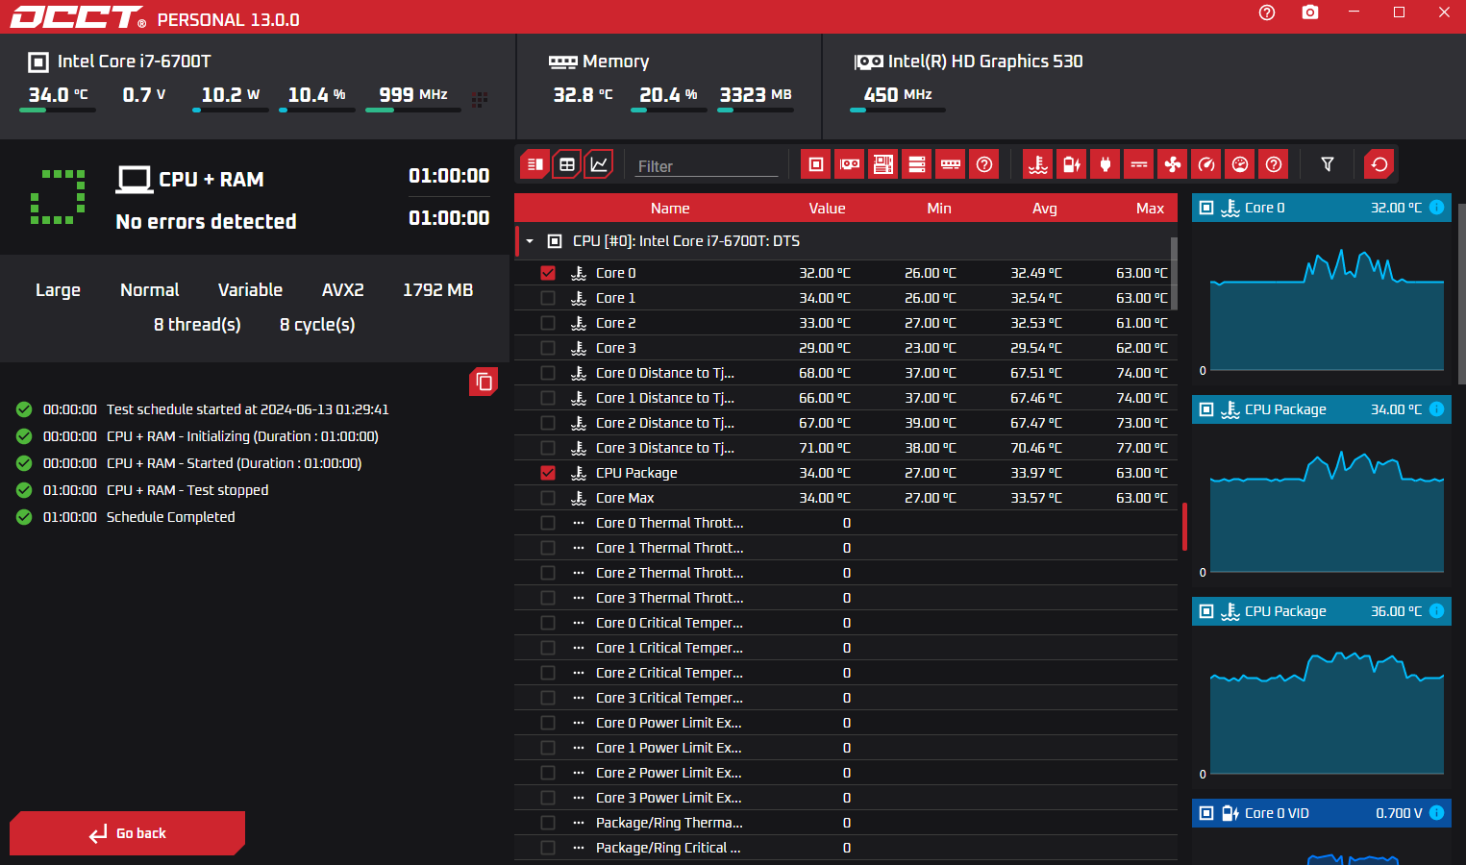This screenshot has width=1466, height=865.
Task: Check the Package/Ring Critical checkbox
Action: [548, 848]
